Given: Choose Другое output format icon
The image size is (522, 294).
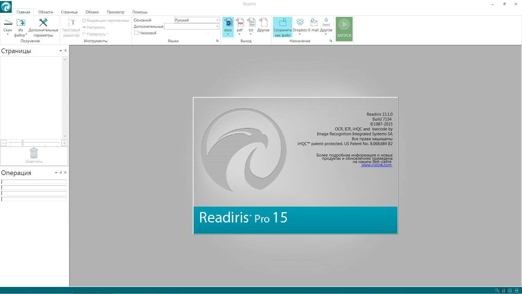Looking at the screenshot, I should pos(263,22).
